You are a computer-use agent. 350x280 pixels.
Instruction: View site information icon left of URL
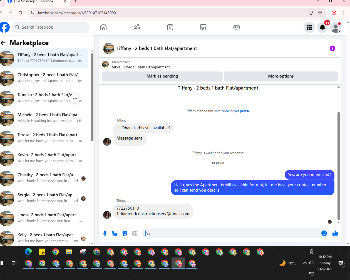pos(32,13)
